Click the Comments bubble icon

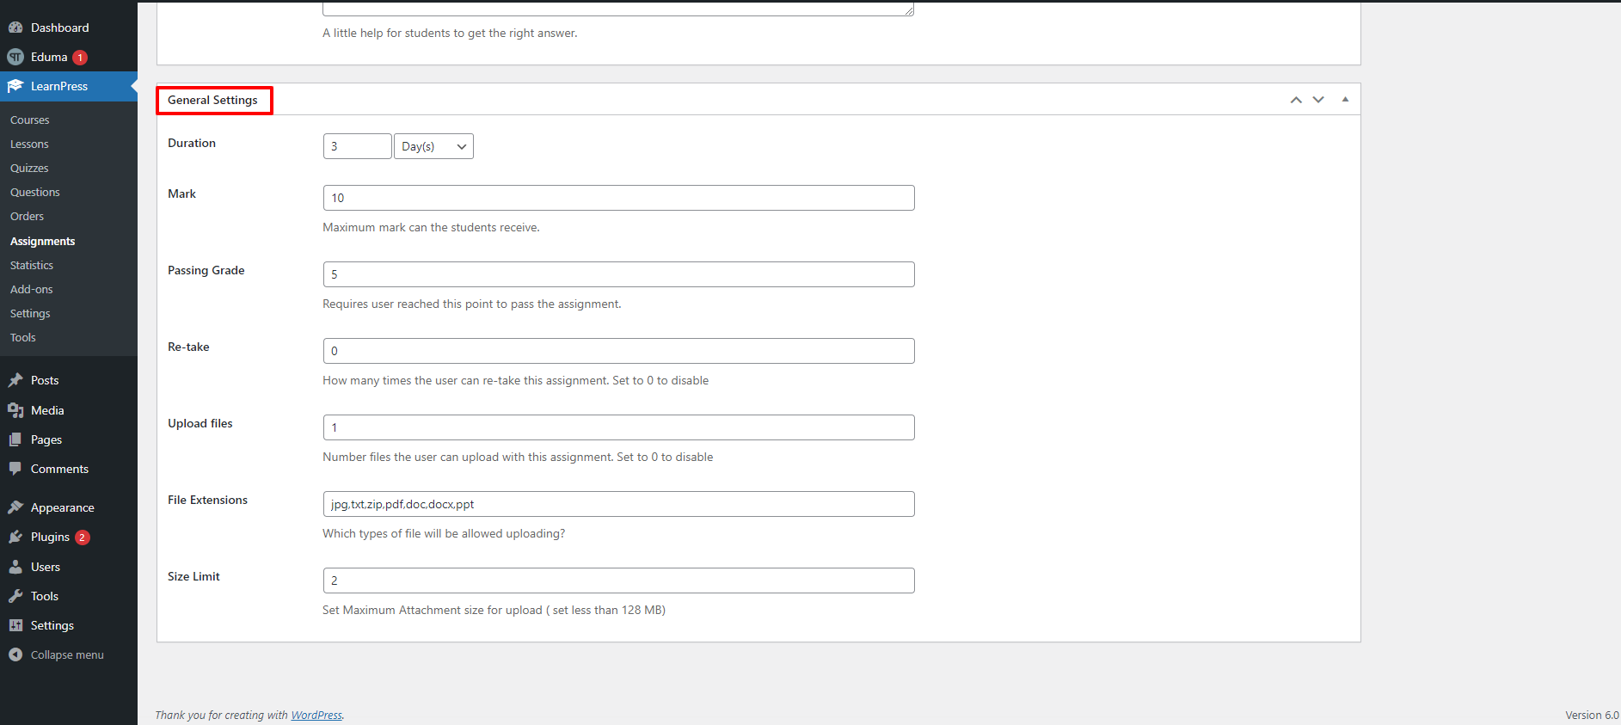pos(15,469)
